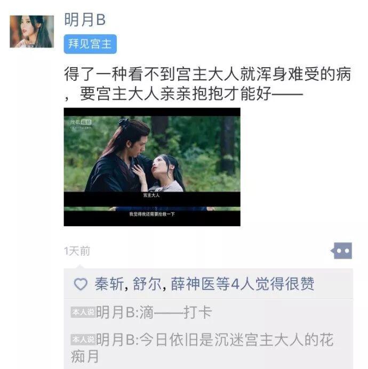
Task: Open liker 秦斩's profile
Action: point(109,284)
